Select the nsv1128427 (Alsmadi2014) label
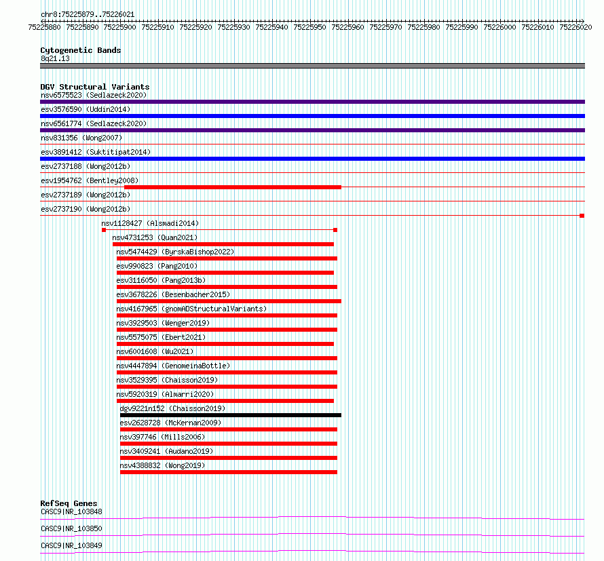This screenshot has width=604, height=561. [150, 223]
